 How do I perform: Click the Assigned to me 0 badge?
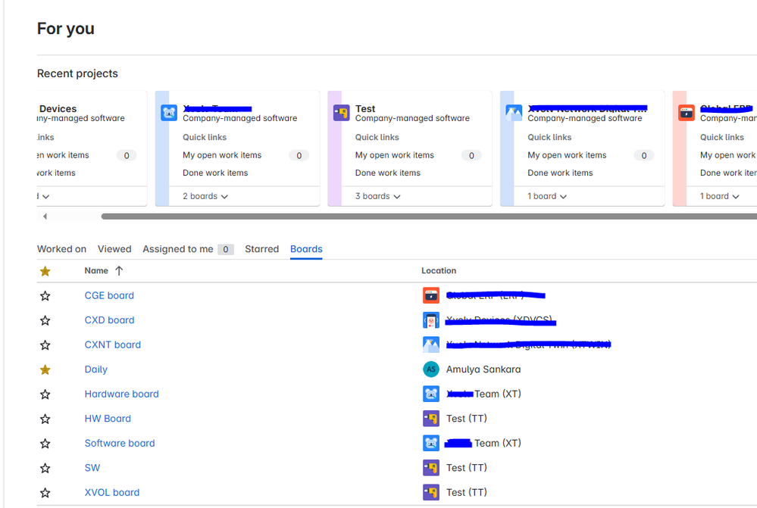point(226,249)
